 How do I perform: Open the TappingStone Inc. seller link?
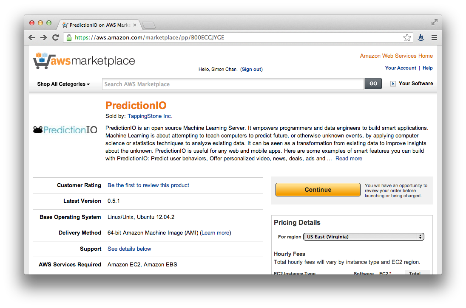(x=150, y=116)
